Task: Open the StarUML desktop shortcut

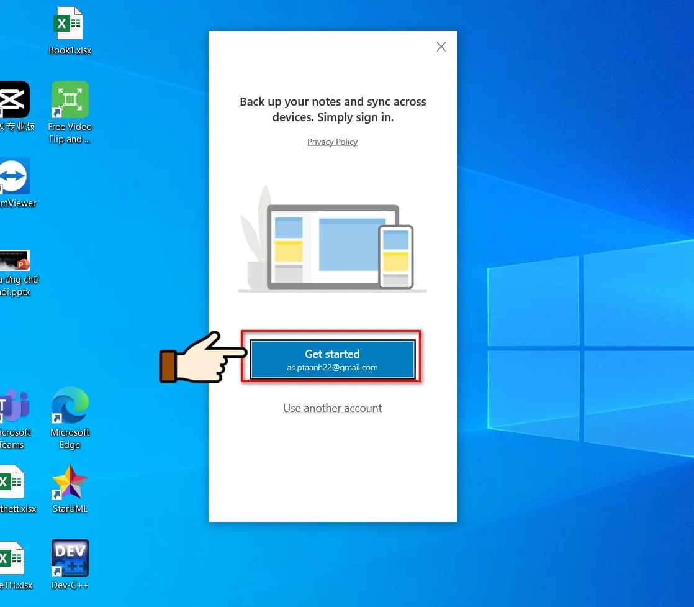Action: 70,482
